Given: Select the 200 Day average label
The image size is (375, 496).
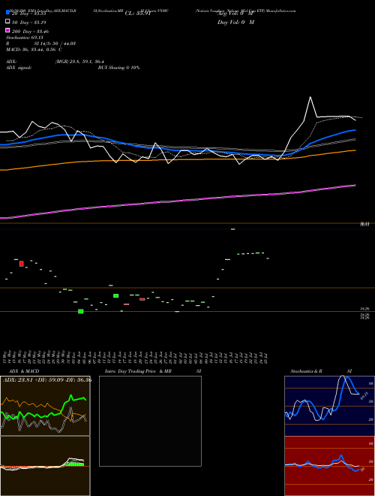Looking at the screenshot, I should [x=30, y=32].
